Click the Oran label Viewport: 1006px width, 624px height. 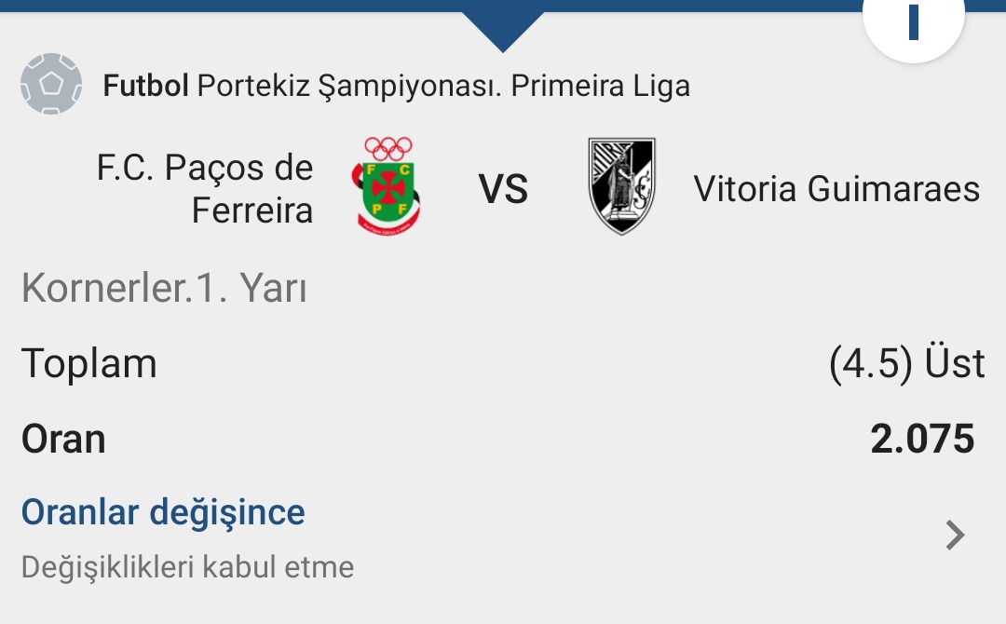click(63, 440)
